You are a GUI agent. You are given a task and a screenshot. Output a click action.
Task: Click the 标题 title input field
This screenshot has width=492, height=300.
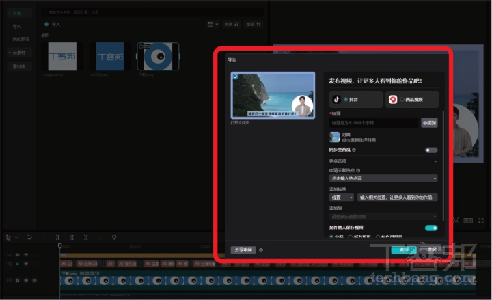click(x=374, y=123)
